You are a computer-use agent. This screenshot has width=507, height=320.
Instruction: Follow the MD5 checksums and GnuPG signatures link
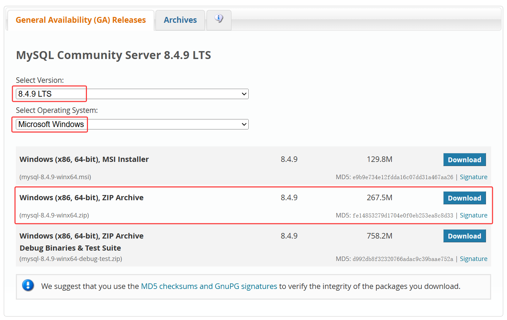[209, 286]
